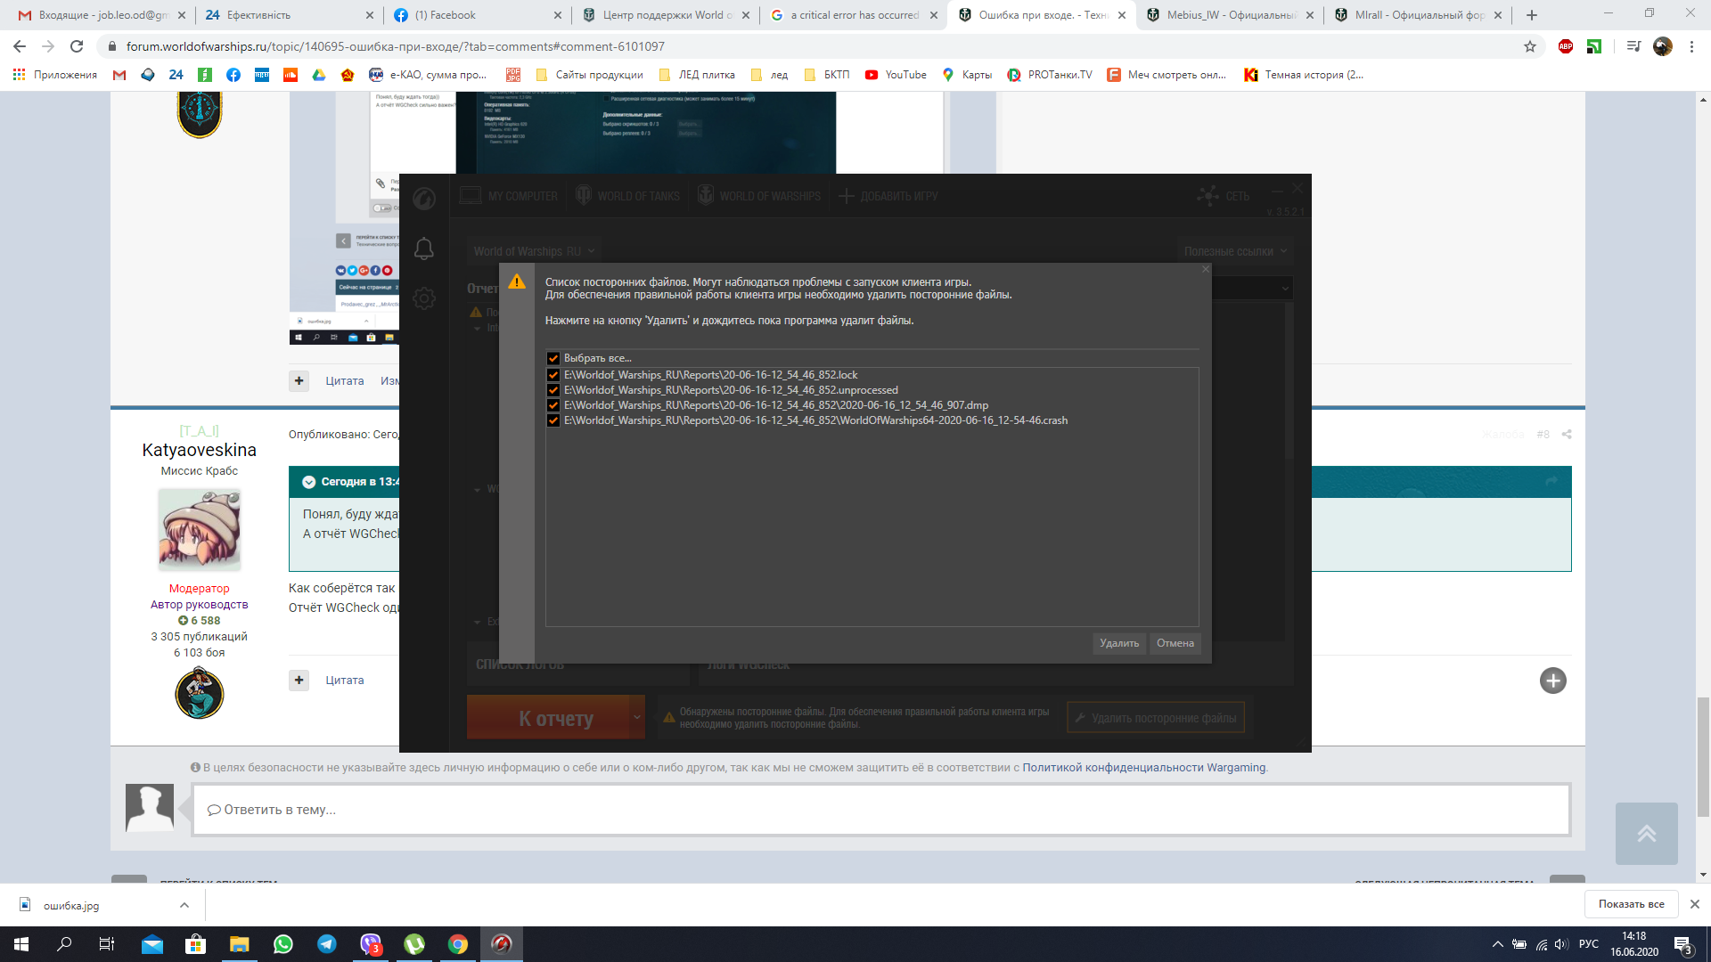Open Katyaoveskina's profile name
1711x962 pixels.
(x=199, y=450)
